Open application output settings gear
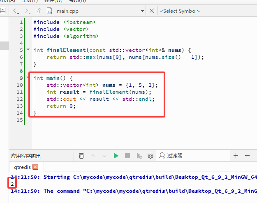This screenshot has width=257, height=203. pos(150,156)
